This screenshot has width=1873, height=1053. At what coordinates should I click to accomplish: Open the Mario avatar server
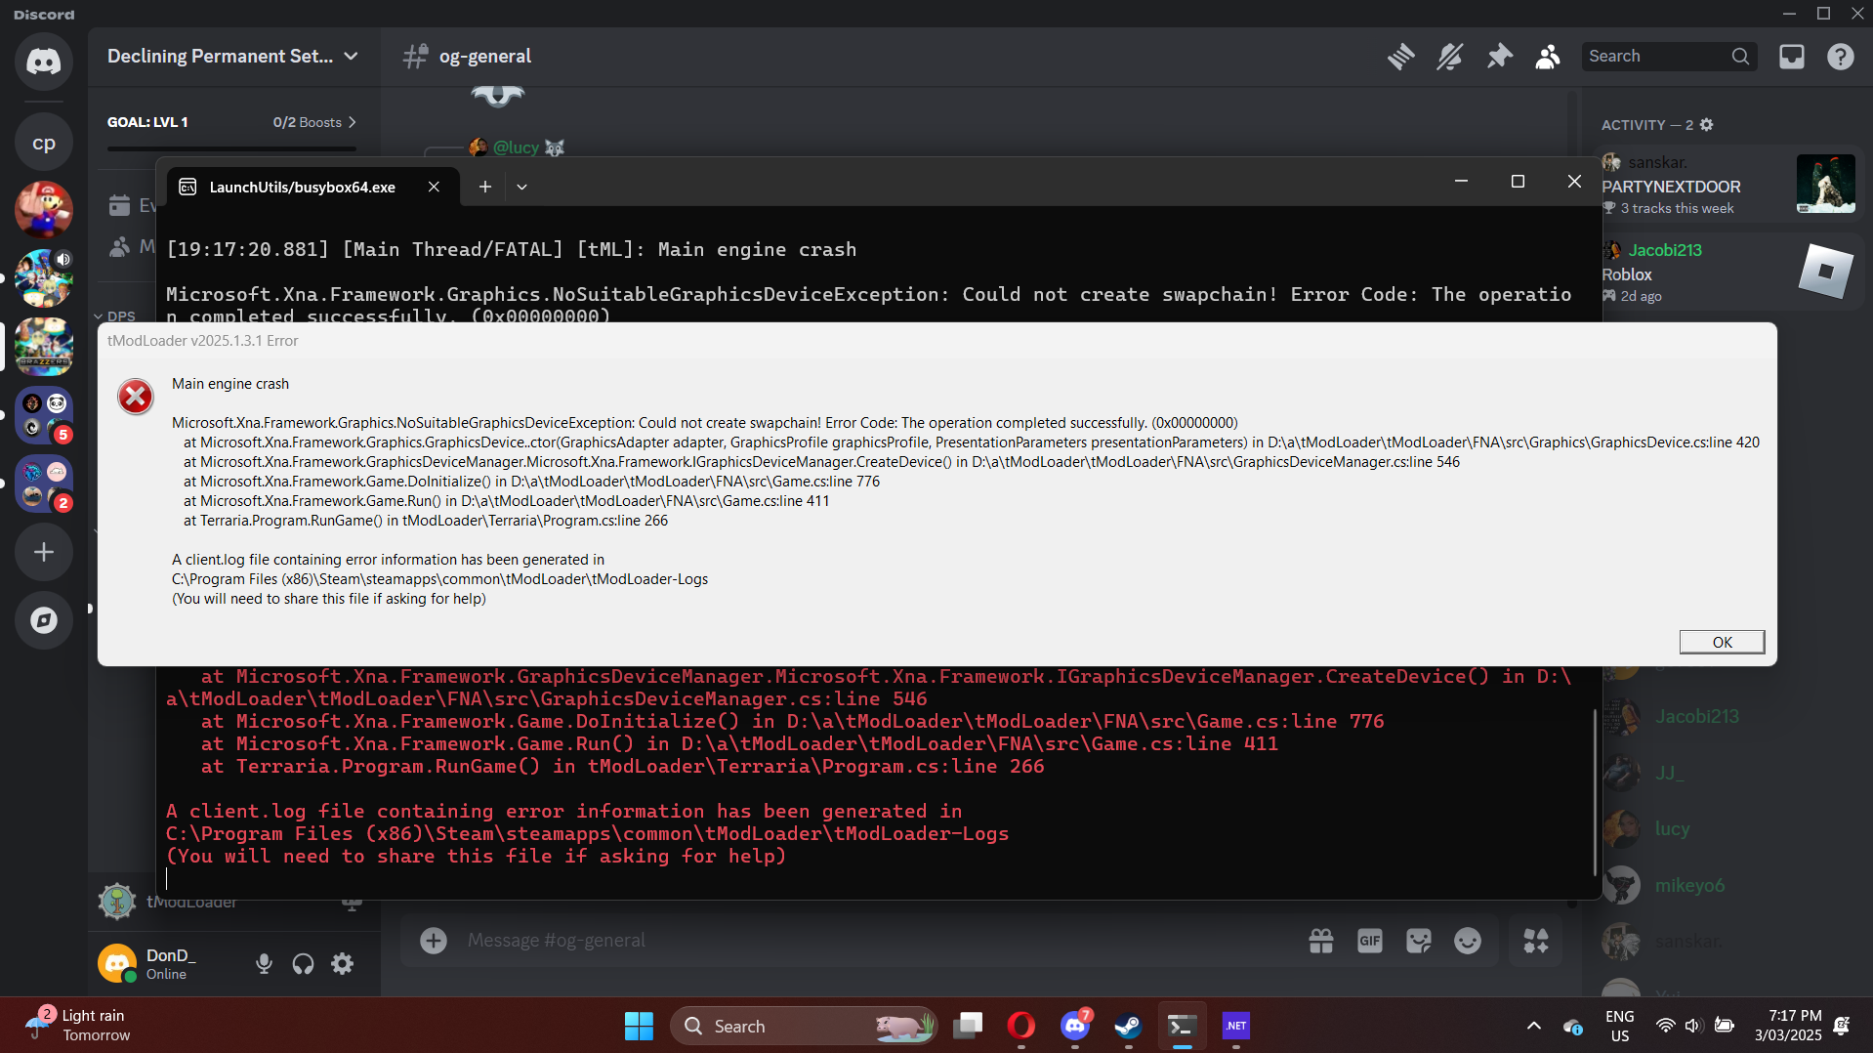tap(44, 210)
